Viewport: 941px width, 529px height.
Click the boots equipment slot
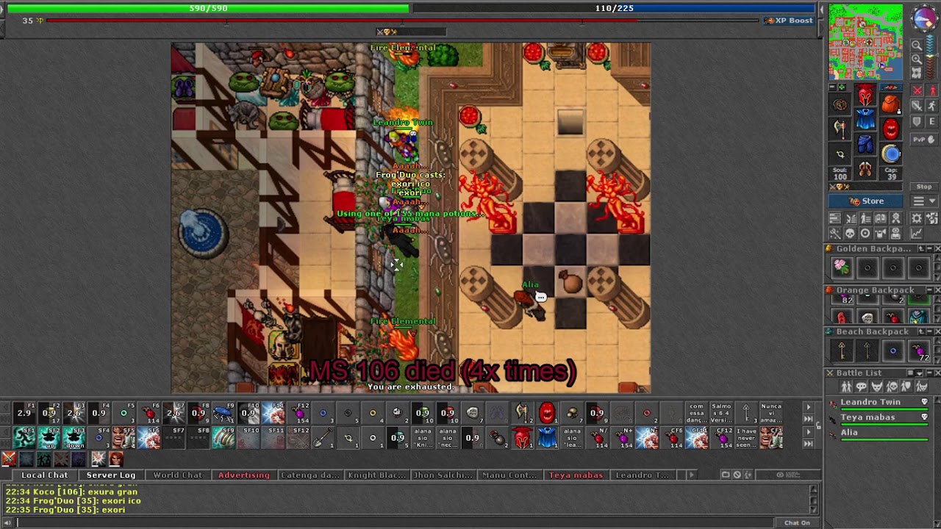pyautogui.click(x=865, y=169)
